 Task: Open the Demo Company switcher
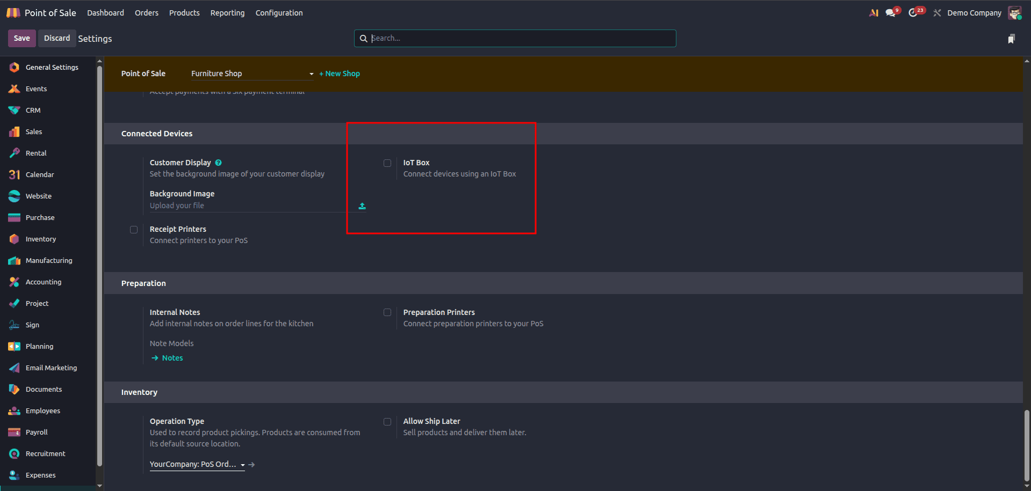point(974,13)
